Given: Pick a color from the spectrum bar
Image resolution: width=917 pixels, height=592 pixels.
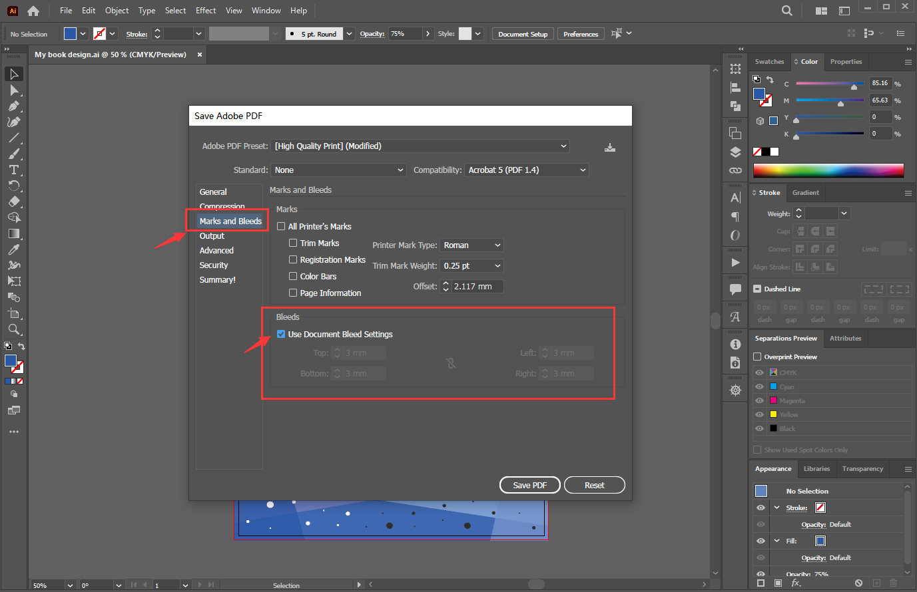Looking at the screenshot, I should [x=828, y=171].
